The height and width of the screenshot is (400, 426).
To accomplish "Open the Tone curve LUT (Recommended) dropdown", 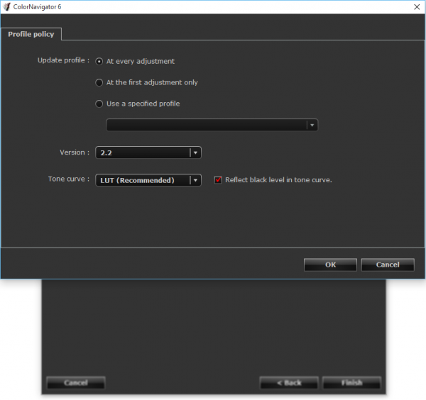I will pos(148,180).
